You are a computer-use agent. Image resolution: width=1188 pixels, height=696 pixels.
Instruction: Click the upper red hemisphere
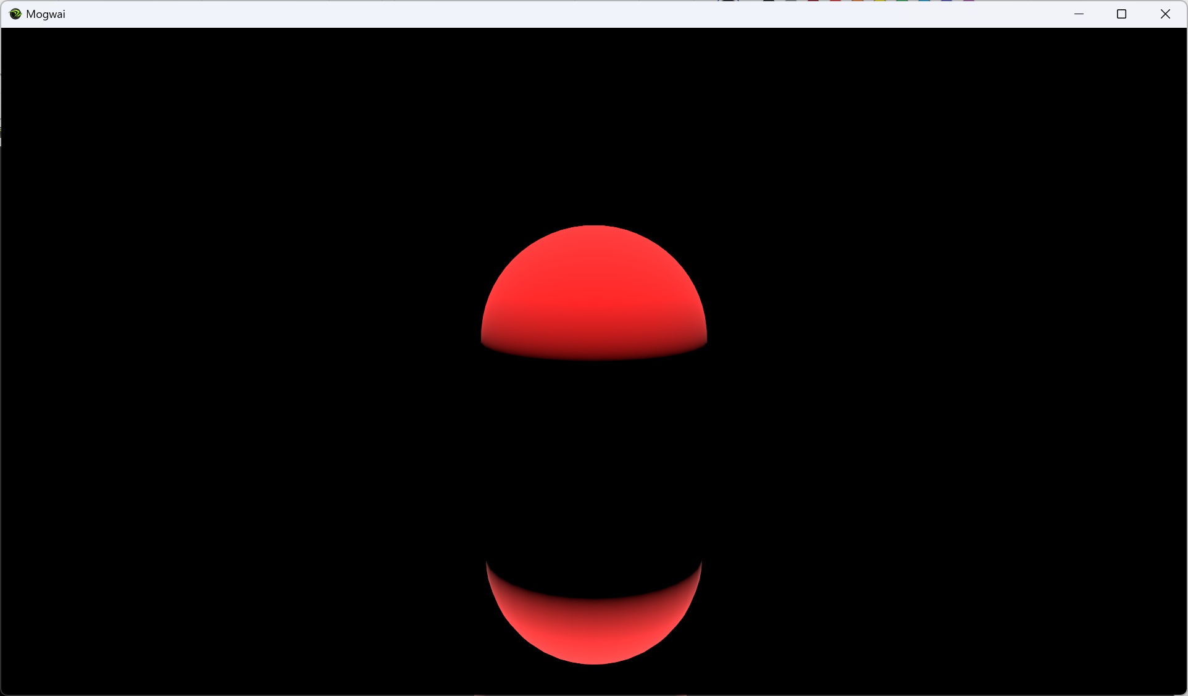click(593, 290)
